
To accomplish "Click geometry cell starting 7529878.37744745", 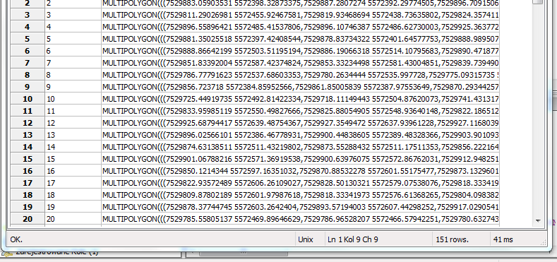I will tap(301, 207).
